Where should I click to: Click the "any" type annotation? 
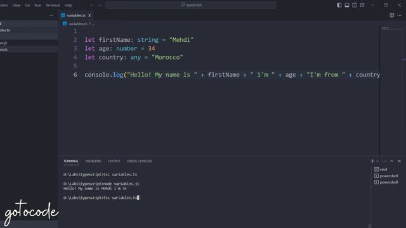coord(135,57)
